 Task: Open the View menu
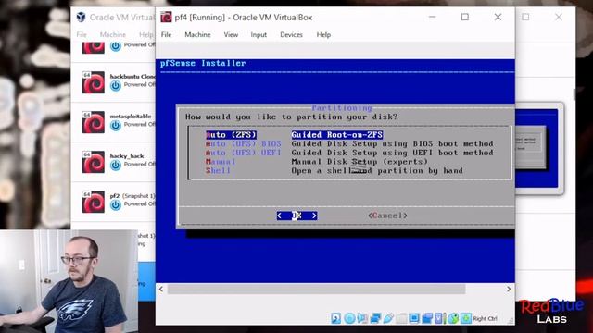click(231, 35)
